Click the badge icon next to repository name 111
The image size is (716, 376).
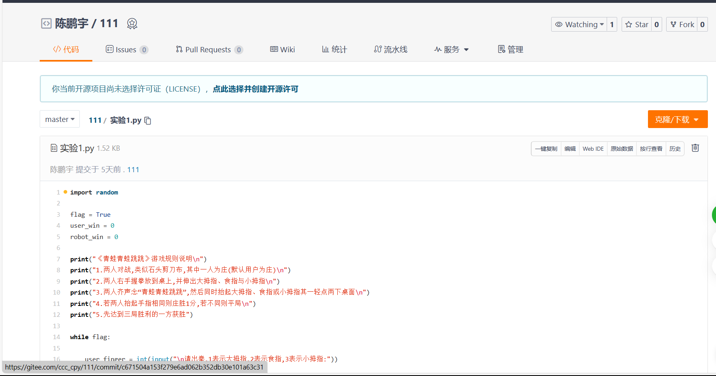tap(132, 23)
